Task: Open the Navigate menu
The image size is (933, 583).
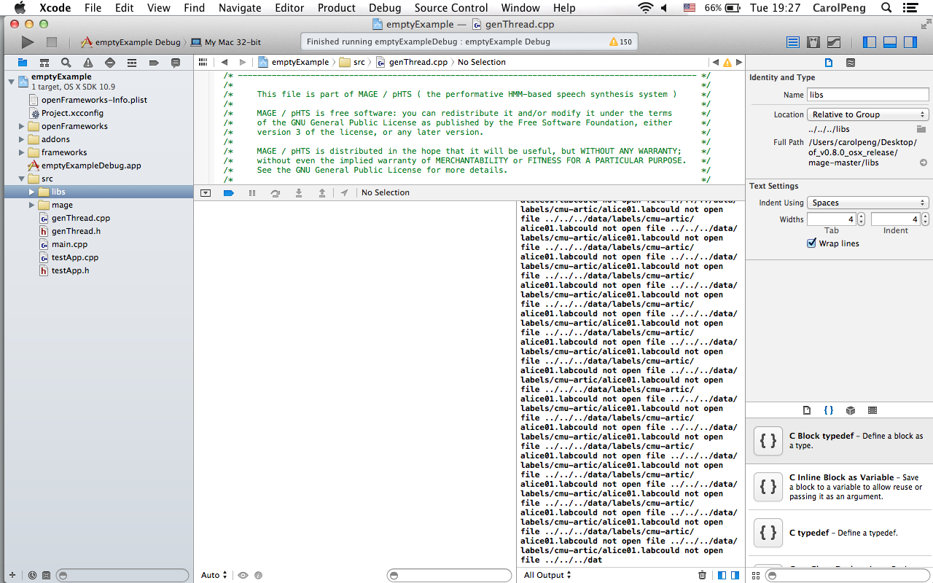Action: (x=240, y=8)
